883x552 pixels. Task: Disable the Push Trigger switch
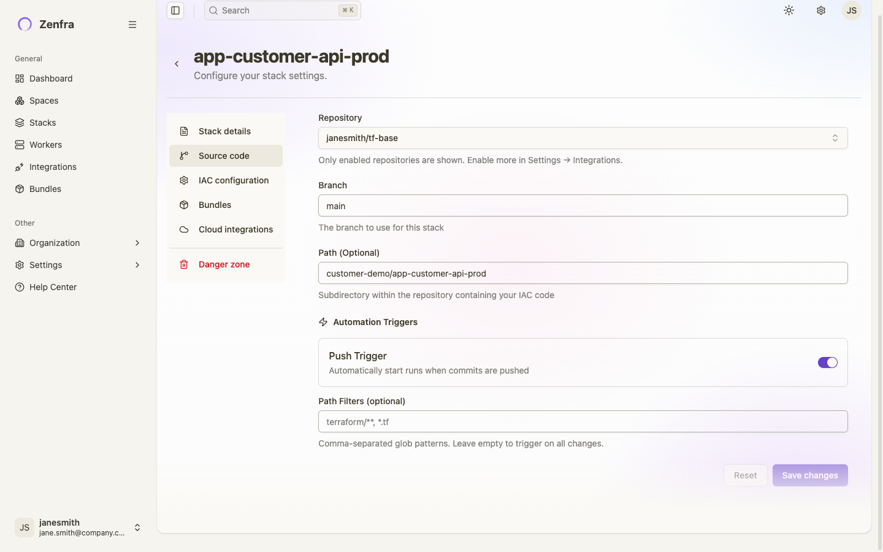(x=827, y=362)
